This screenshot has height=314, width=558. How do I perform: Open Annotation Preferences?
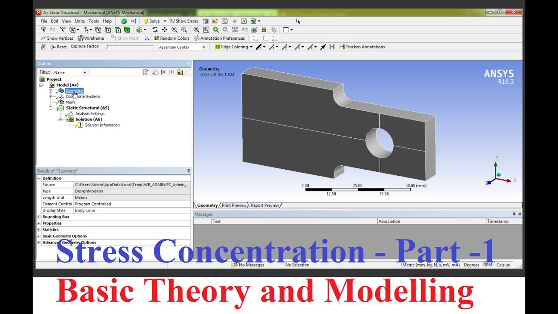219,38
